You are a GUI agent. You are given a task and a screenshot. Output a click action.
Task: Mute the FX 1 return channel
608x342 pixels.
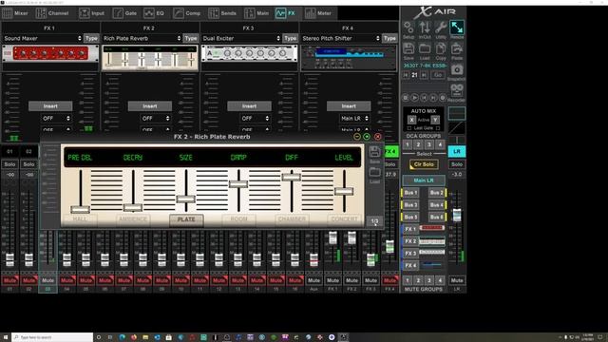(x=332, y=280)
